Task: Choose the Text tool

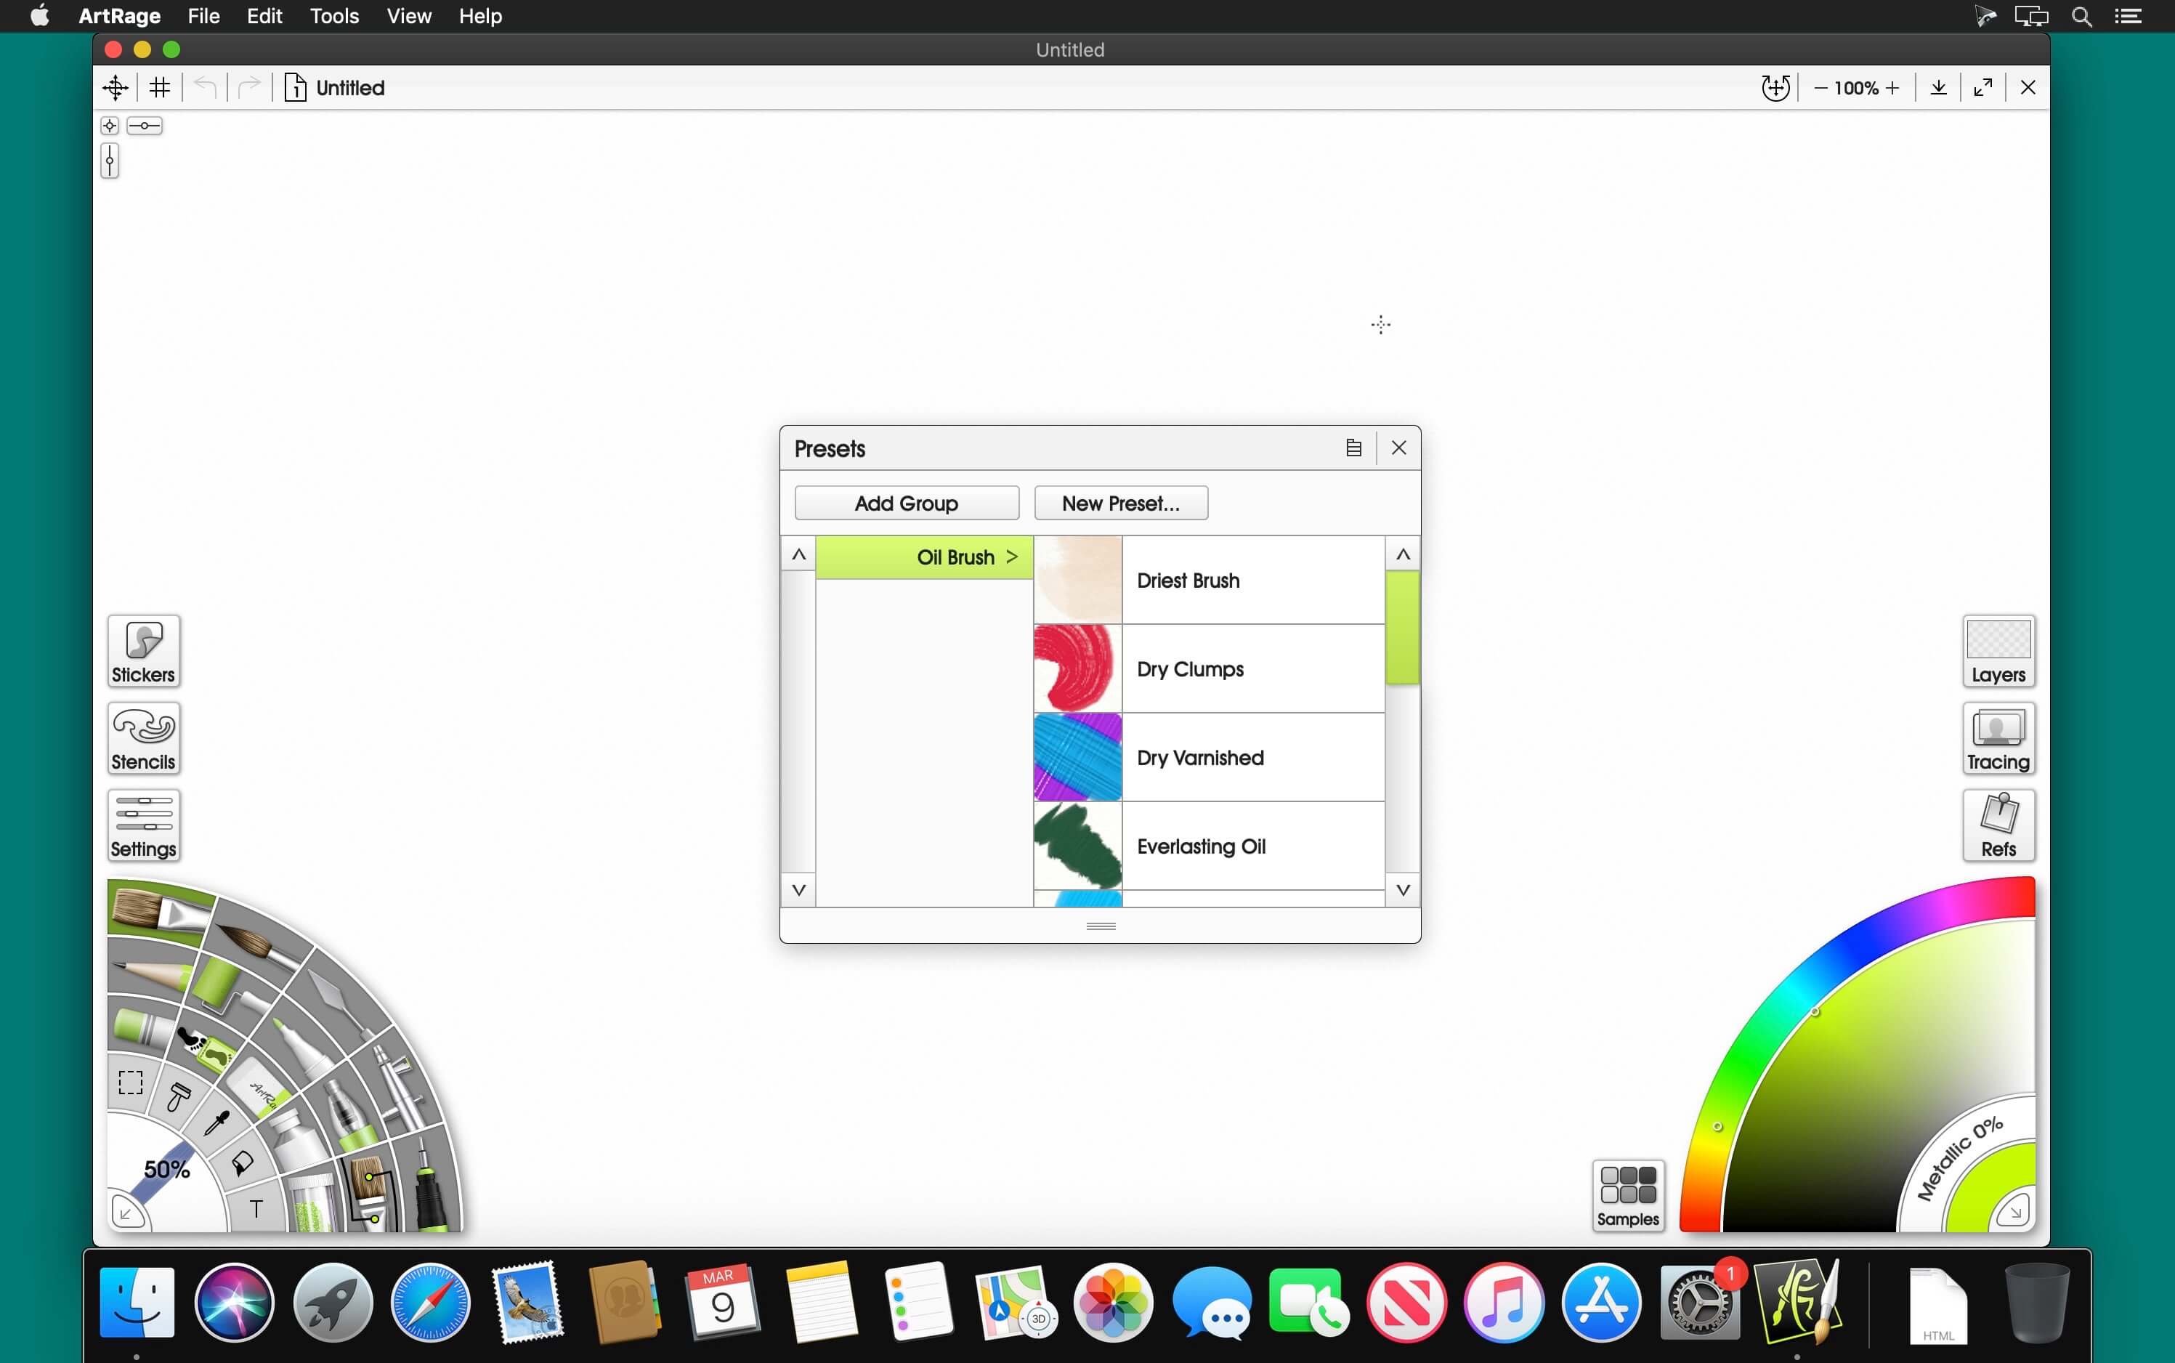Action: click(256, 1210)
